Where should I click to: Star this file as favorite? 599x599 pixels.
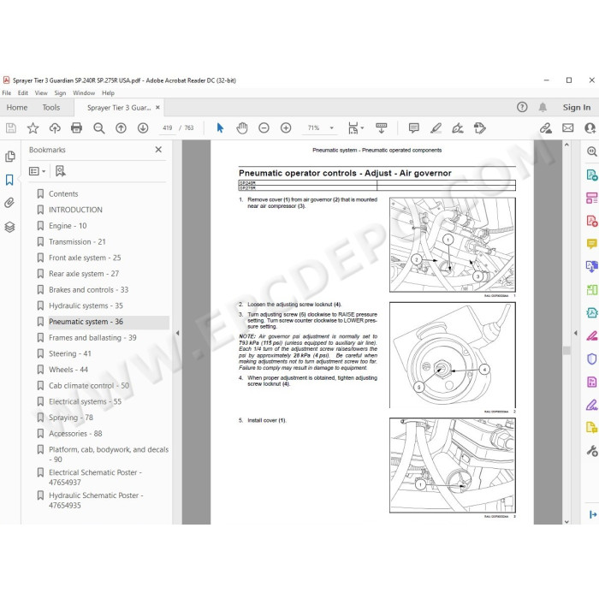(33, 128)
